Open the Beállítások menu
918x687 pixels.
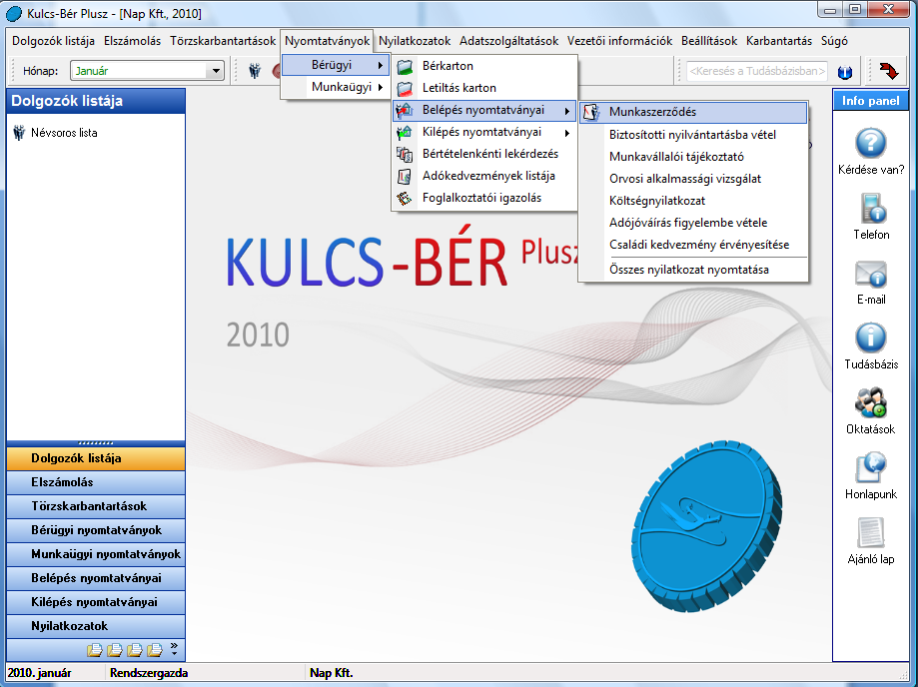tap(709, 41)
